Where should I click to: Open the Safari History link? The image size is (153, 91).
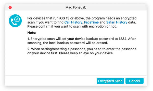coord(117,22)
